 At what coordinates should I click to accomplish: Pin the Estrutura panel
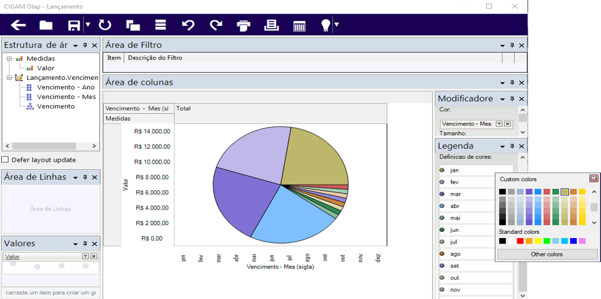click(85, 46)
